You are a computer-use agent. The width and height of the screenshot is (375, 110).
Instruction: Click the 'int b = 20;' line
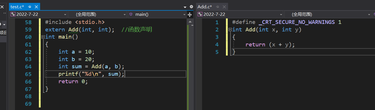[77, 59]
